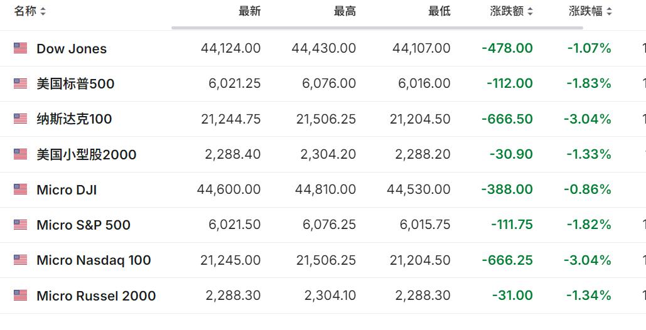Screen dimensions: 646x330
Task: Click the flag icon beside Micro S&P 500
Action: click(20, 225)
